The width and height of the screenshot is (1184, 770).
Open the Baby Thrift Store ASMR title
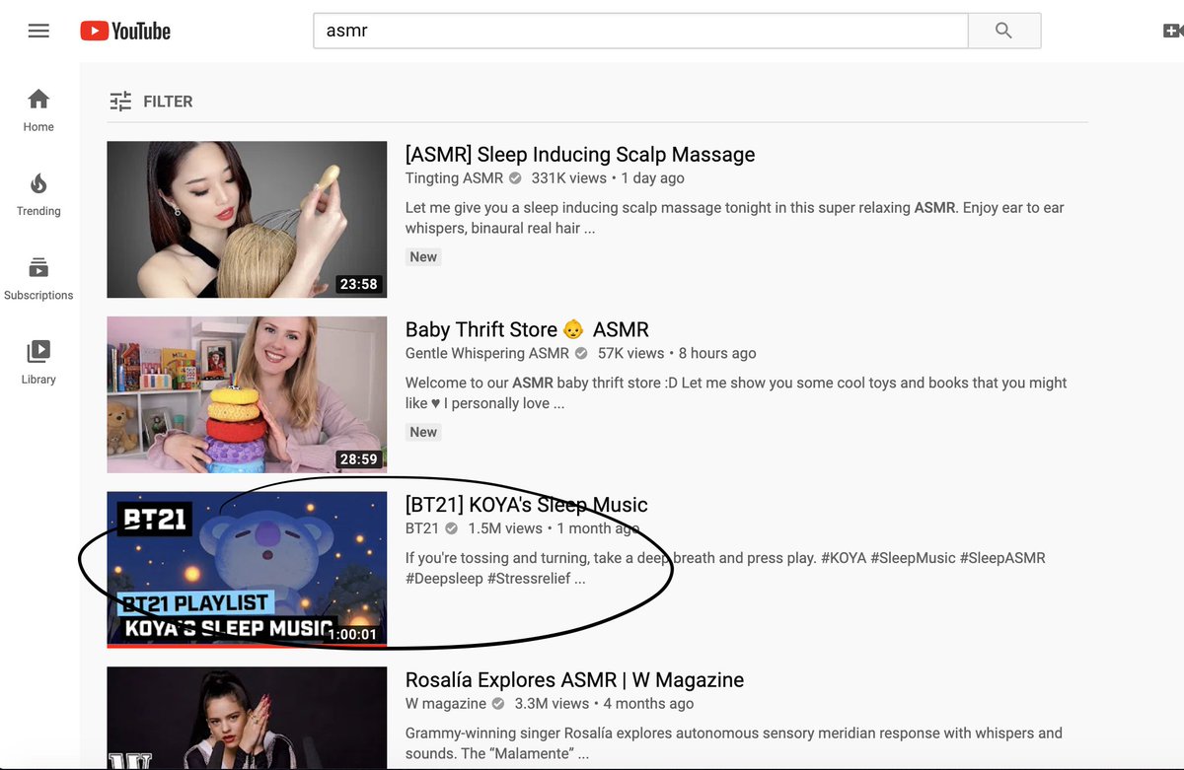(x=527, y=329)
